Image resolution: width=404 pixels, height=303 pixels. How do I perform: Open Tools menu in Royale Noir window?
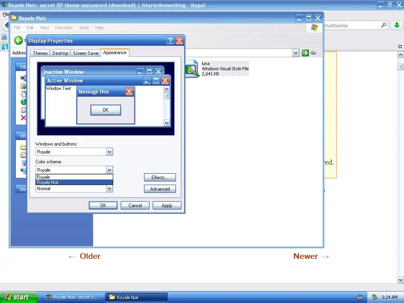coord(84,28)
